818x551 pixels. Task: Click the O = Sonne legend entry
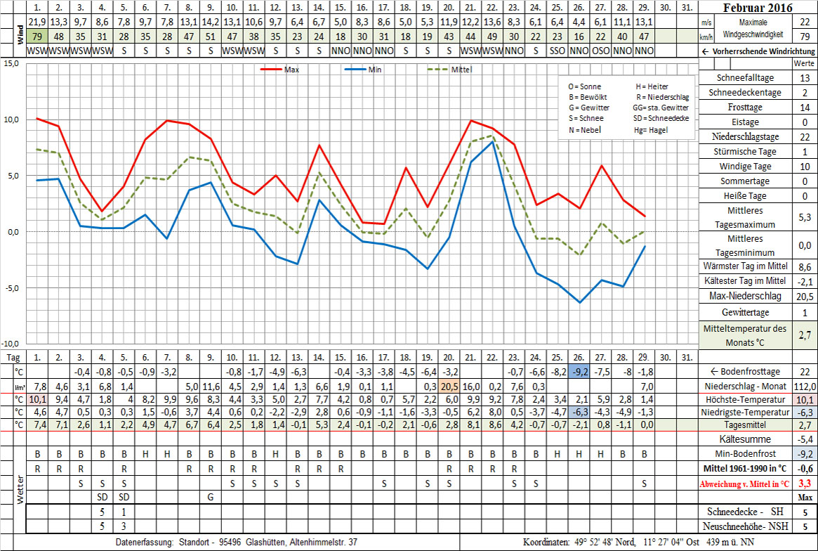click(584, 86)
